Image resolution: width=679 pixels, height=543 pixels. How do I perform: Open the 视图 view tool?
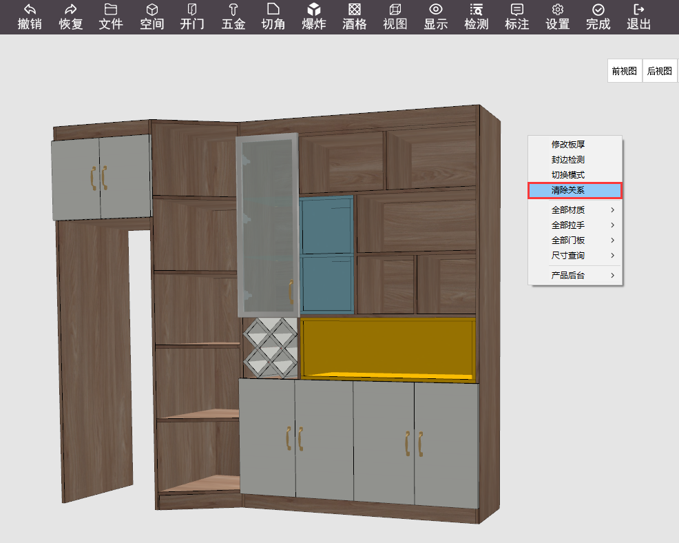click(x=395, y=17)
